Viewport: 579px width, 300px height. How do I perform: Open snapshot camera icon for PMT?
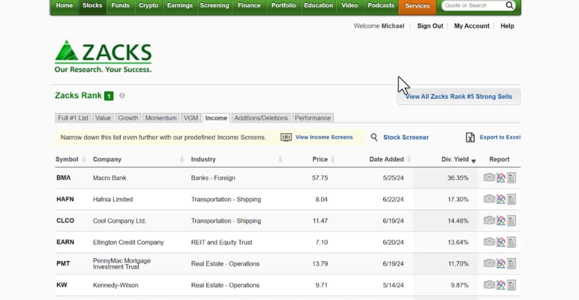pyautogui.click(x=489, y=263)
